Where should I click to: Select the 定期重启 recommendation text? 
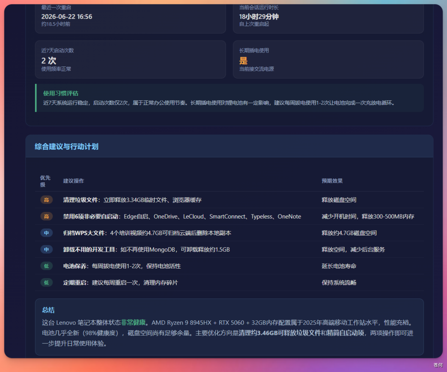pyautogui.click(x=120, y=282)
